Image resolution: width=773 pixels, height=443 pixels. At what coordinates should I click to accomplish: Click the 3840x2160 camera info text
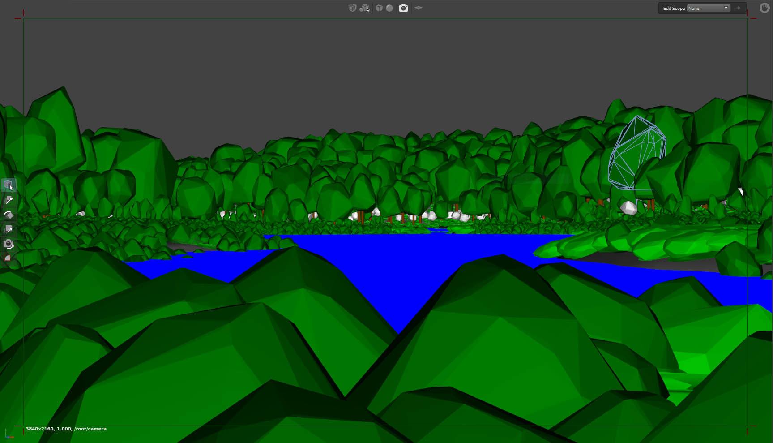point(66,429)
